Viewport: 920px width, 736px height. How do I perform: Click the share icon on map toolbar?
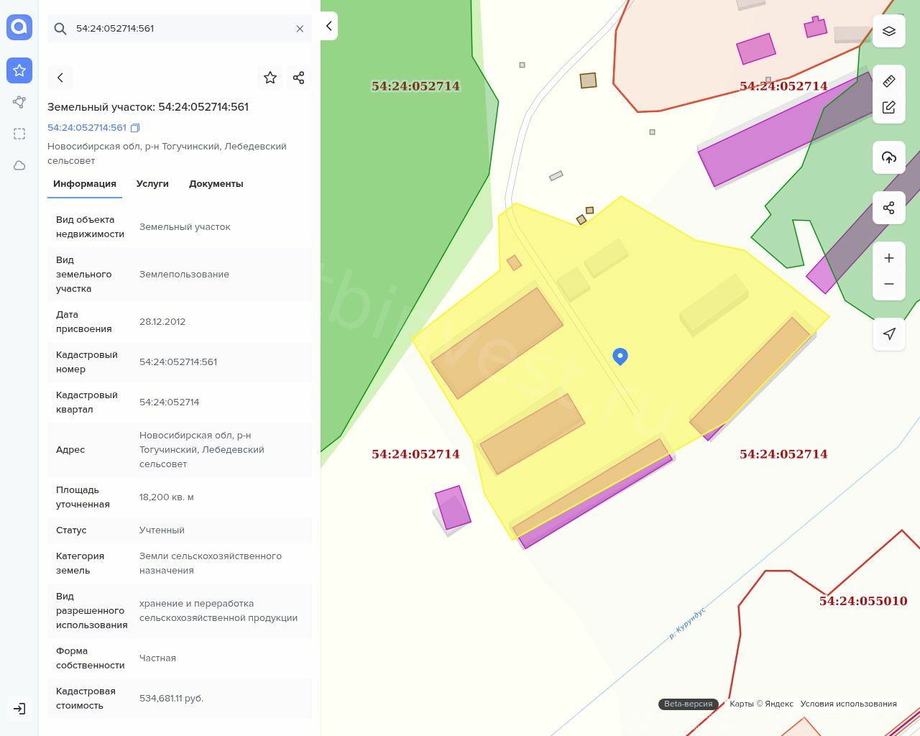click(x=889, y=208)
